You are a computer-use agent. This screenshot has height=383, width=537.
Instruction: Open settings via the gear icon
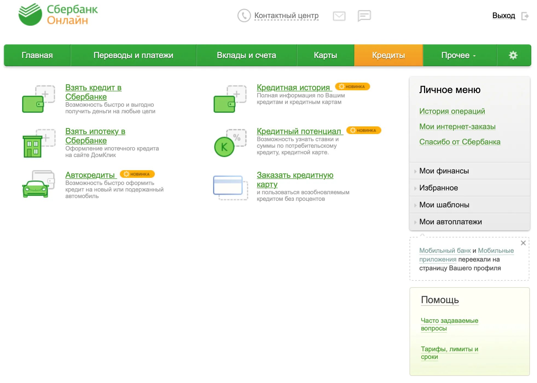(x=513, y=55)
